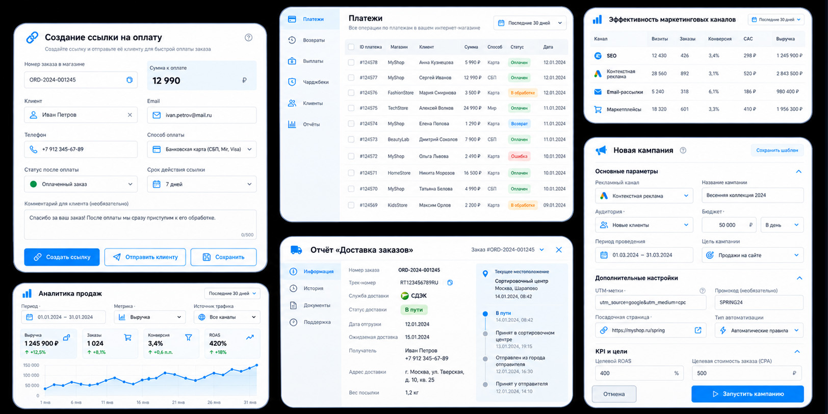
Task: Open Метрика Выручка dropdown
Action: pyautogui.click(x=150, y=317)
